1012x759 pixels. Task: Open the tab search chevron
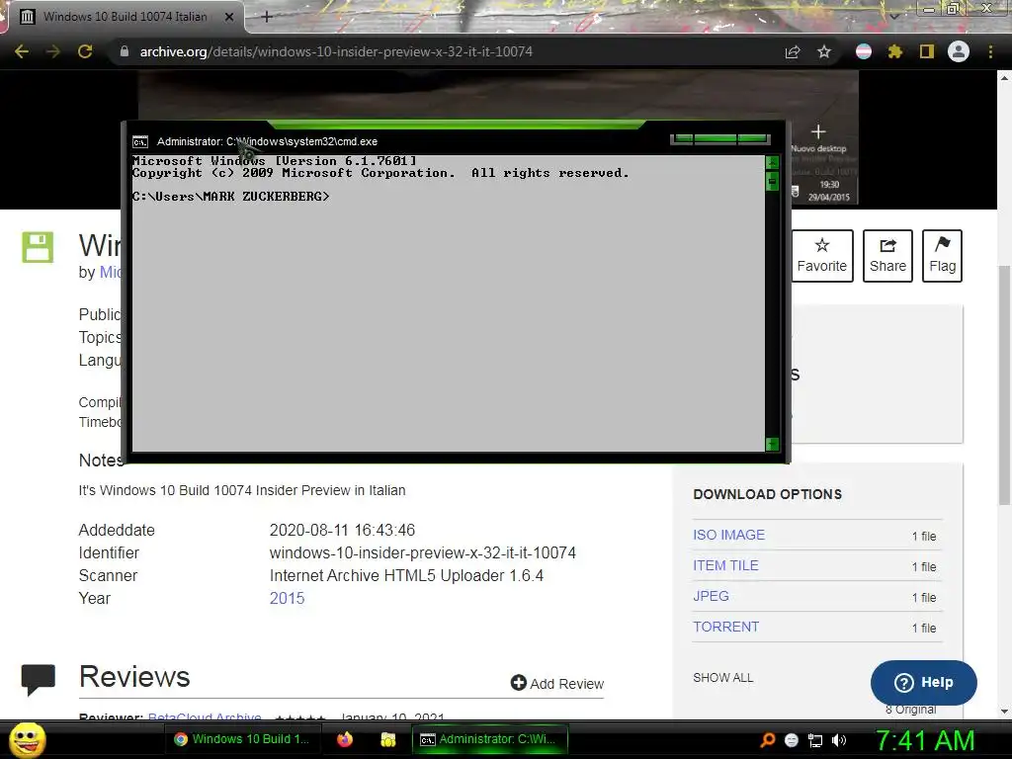click(x=894, y=16)
